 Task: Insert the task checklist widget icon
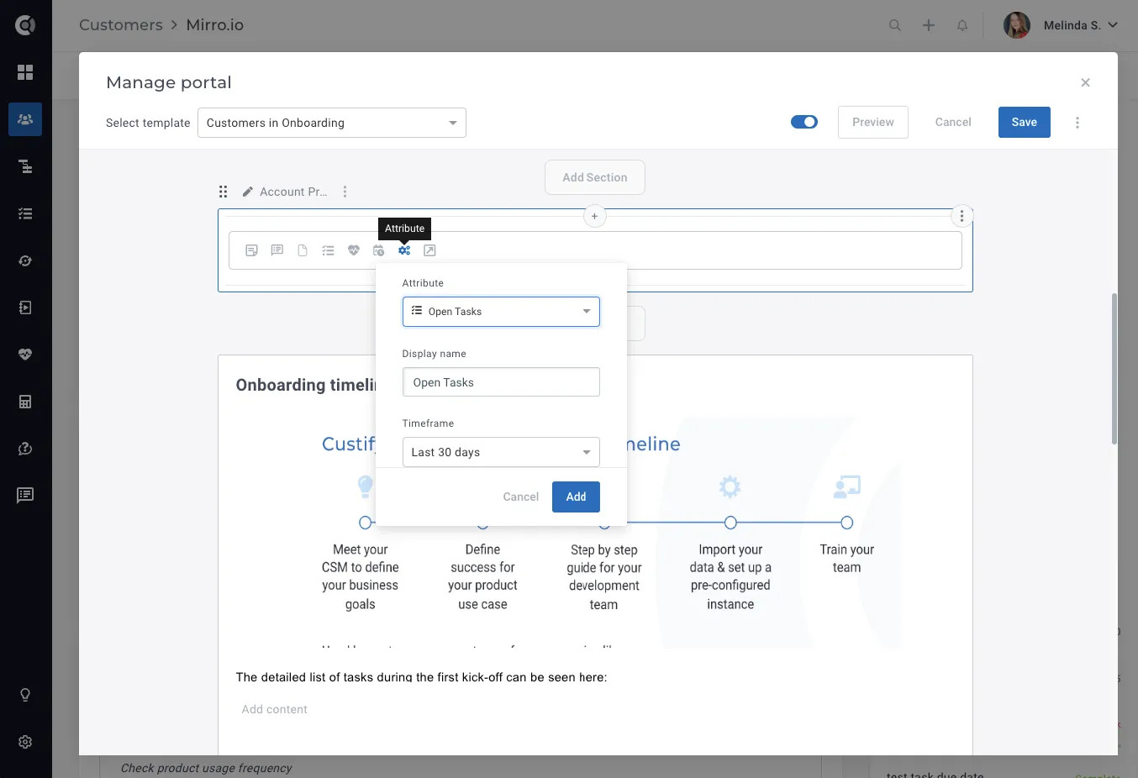pos(328,250)
